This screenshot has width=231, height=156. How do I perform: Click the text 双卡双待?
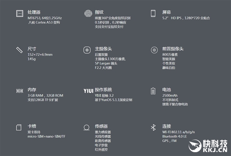[x=34, y=132]
